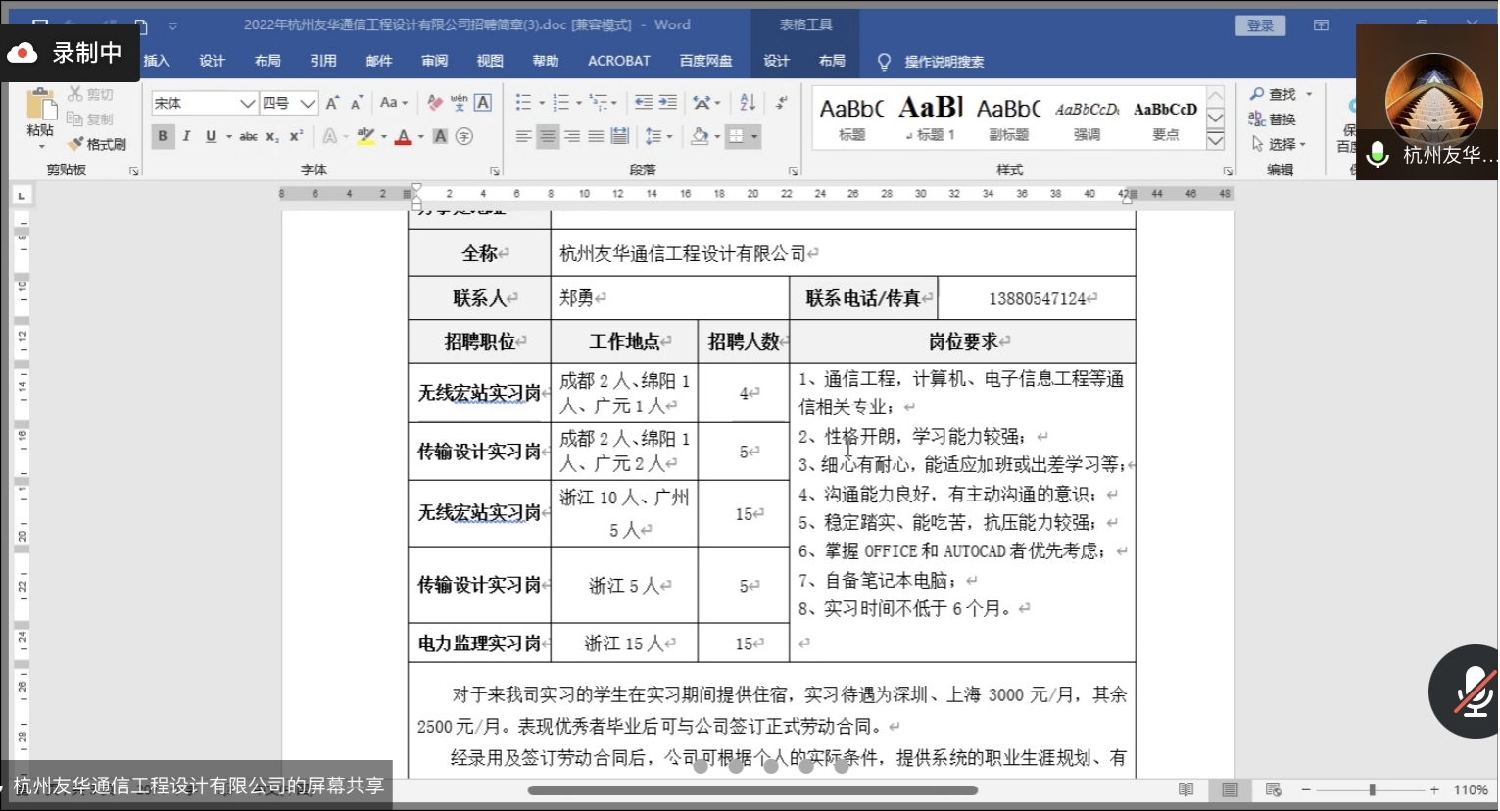This screenshot has width=1500, height=811.
Task: Click the ribbon display options icon in title bar
Action: (1321, 25)
